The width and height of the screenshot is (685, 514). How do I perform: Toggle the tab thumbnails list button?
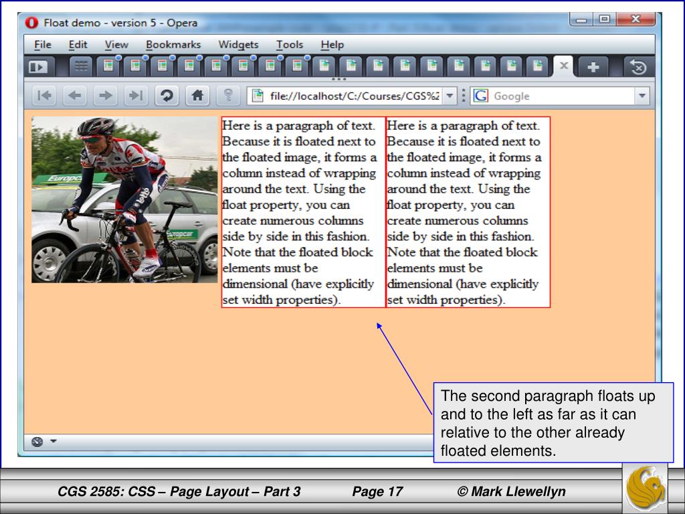click(x=81, y=66)
